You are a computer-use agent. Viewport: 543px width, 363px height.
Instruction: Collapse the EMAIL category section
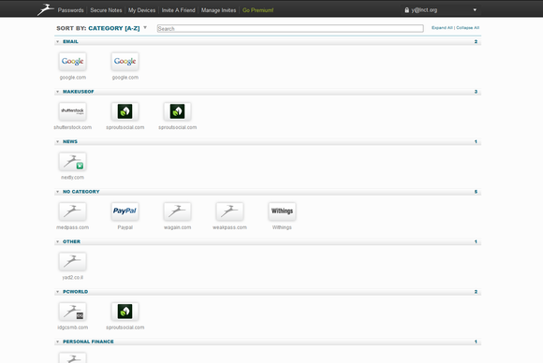click(57, 41)
